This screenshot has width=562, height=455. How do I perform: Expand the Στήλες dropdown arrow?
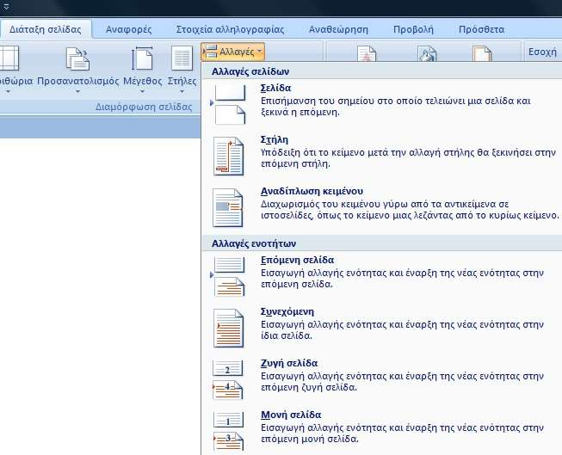pyautogui.click(x=182, y=92)
